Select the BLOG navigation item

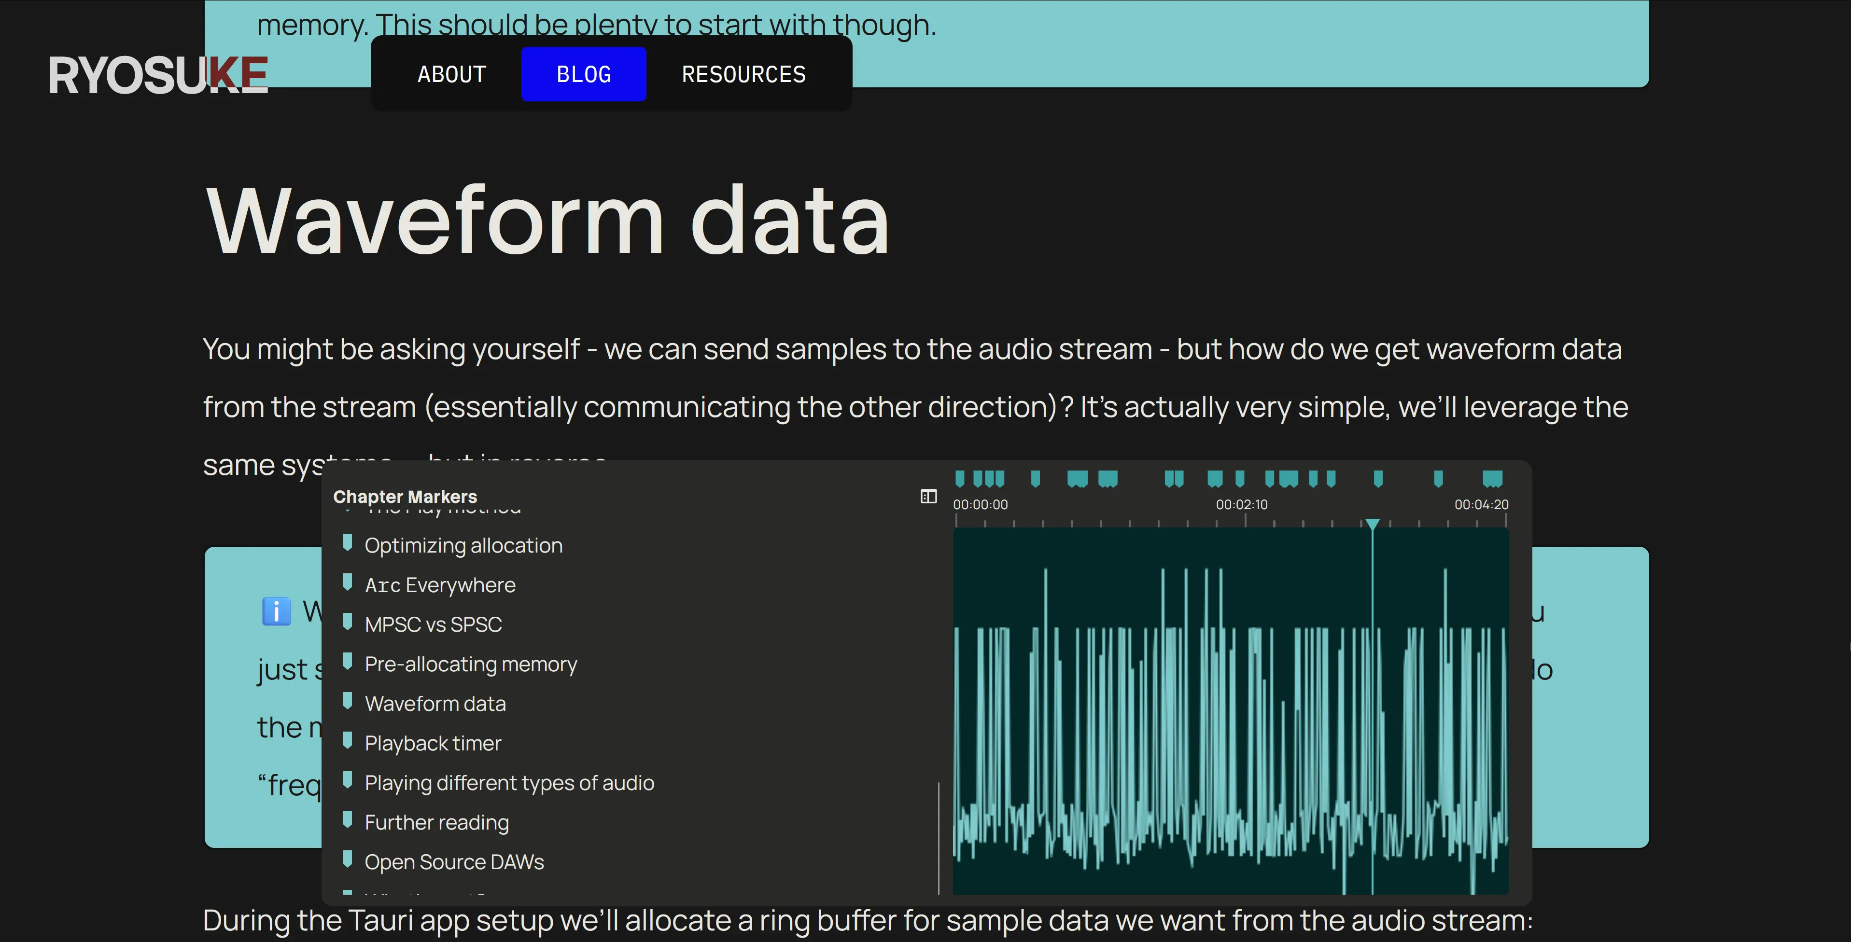tap(584, 73)
